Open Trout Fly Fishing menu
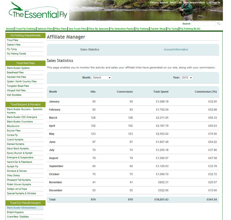Viewport: 231px width, 220px height. point(25,29)
